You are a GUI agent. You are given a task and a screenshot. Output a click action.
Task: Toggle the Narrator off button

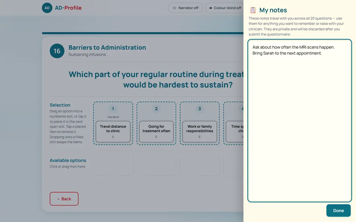[x=185, y=8]
